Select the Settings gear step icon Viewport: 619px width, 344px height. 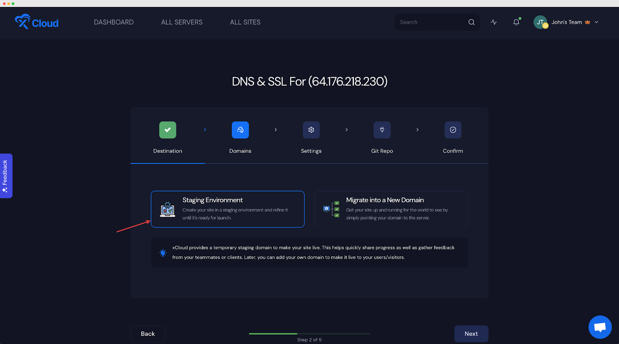click(311, 130)
